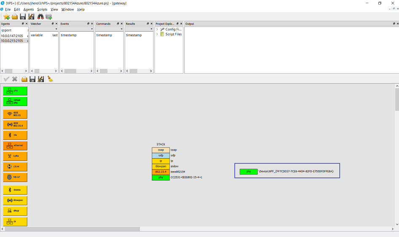Select the LoRa palette block
Image resolution: width=399 pixels, height=237 pixels.
pyautogui.click(x=15, y=156)
